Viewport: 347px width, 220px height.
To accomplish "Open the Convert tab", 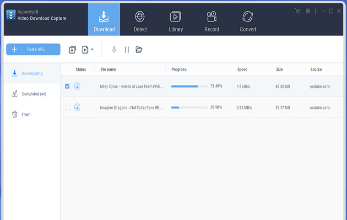I will [x=248, y=22].
